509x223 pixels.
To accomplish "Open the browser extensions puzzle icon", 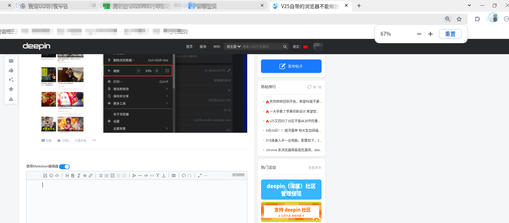I will pos(477,19).
